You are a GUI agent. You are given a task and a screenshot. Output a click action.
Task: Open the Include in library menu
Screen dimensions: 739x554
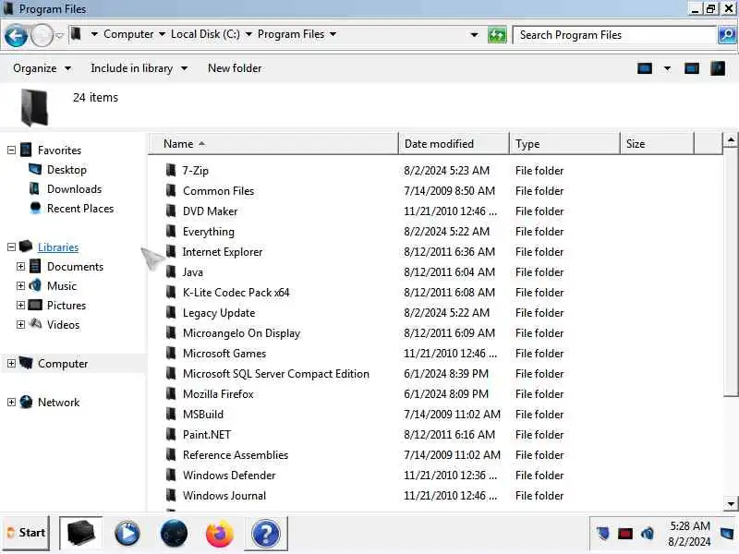(x=139, y=68)
